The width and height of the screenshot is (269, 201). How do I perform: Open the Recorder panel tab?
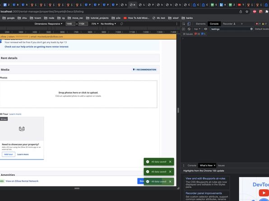point(229,24)
